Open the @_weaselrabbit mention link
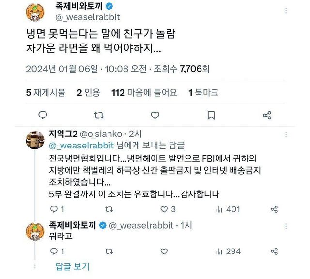The width and height of the screenshot is (310, 279). tap(80, 145)
